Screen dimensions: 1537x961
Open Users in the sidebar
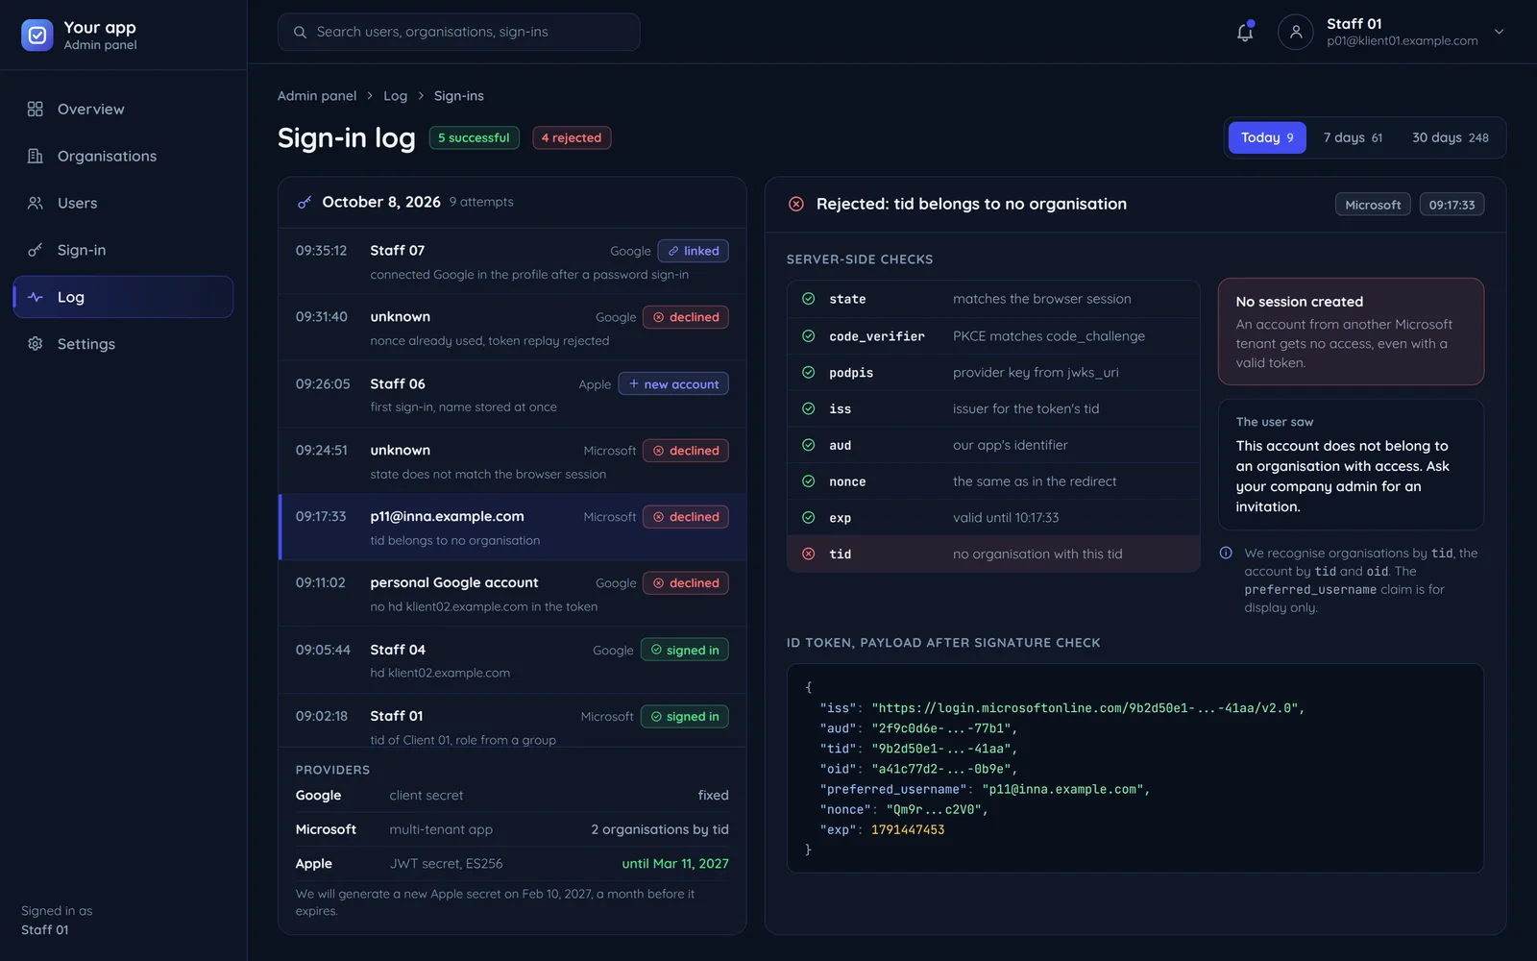point(123,203)
